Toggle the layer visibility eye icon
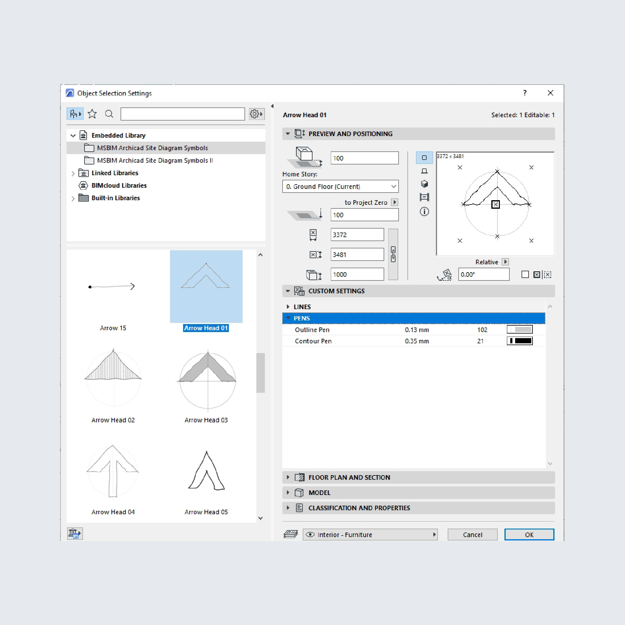This screenshot has width=625, height=625. [310, 534]
